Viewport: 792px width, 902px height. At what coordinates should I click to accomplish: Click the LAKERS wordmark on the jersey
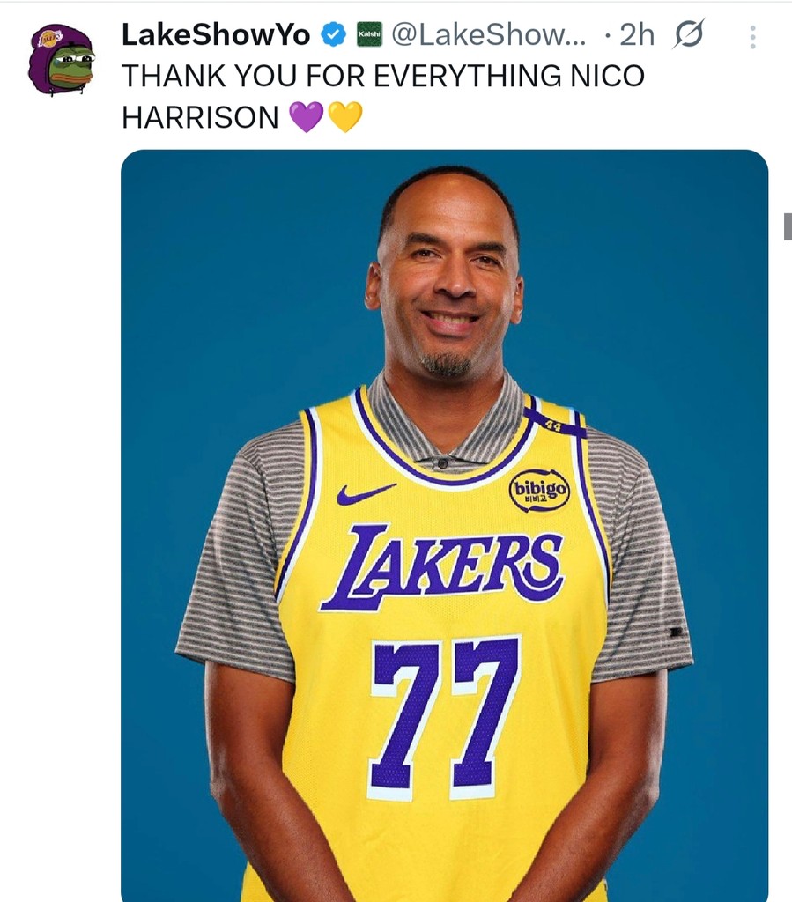pyautogui.click(x=443, y=566)
